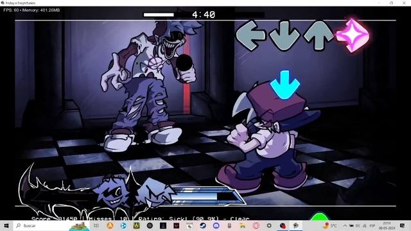Click the ESP language indicator
The height and width of the screenshot is (231, 411).
(372, 225)
